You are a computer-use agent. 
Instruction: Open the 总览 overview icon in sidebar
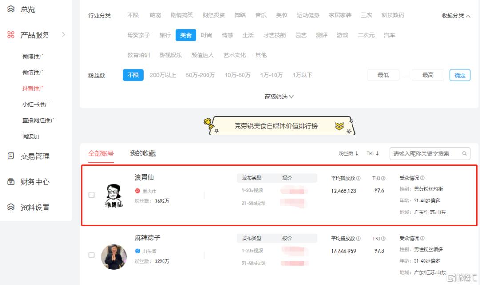(x=11, y=9)
